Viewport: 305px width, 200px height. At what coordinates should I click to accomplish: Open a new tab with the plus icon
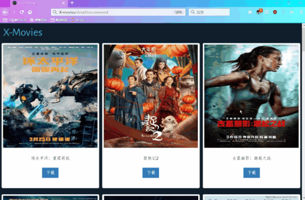tap(72, 3)
